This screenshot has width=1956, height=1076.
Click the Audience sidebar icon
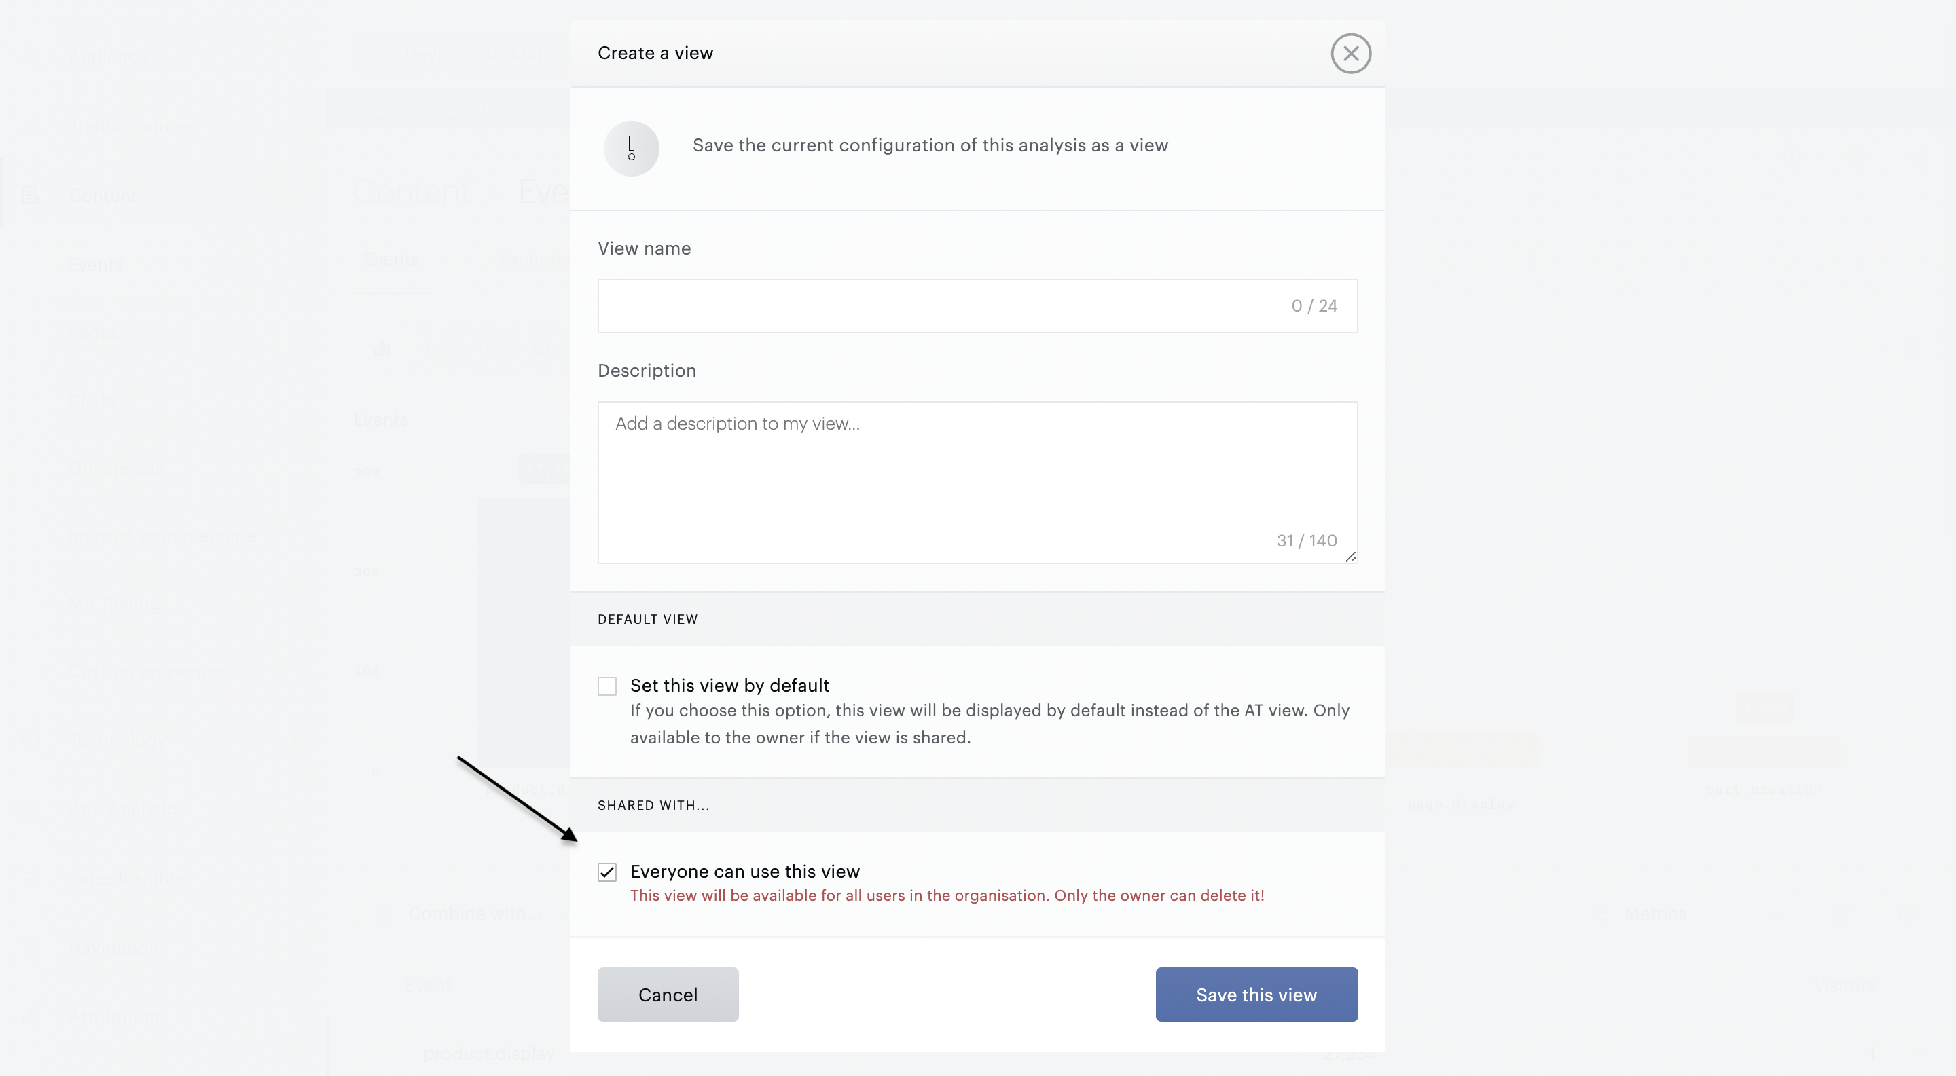31,57
